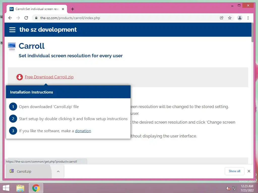Open Chrome's three-dot menu
Screen dimensions: 258x193
248,18
